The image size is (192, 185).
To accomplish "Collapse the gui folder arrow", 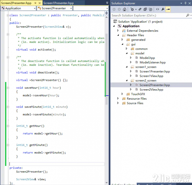I will pos(122,44).
